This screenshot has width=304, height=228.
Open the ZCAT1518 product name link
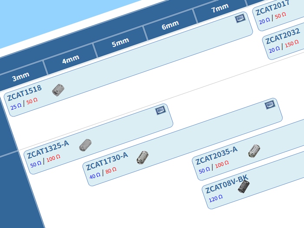click(x=25, y=93)
